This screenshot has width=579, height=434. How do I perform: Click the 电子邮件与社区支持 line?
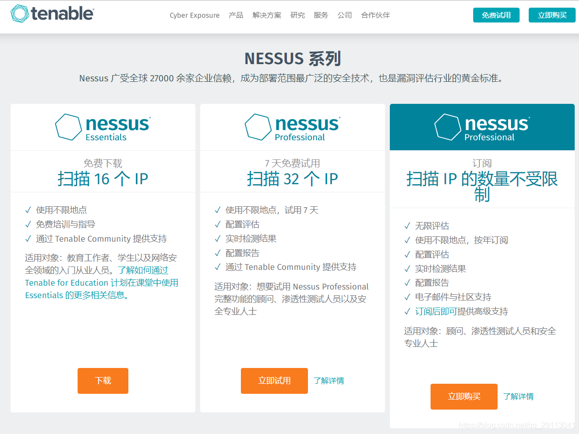point(453,297)
